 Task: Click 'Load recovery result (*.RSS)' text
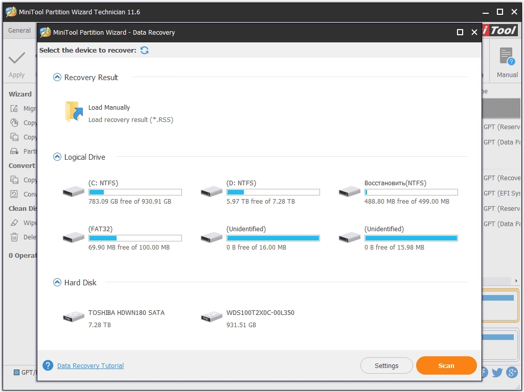131,120
